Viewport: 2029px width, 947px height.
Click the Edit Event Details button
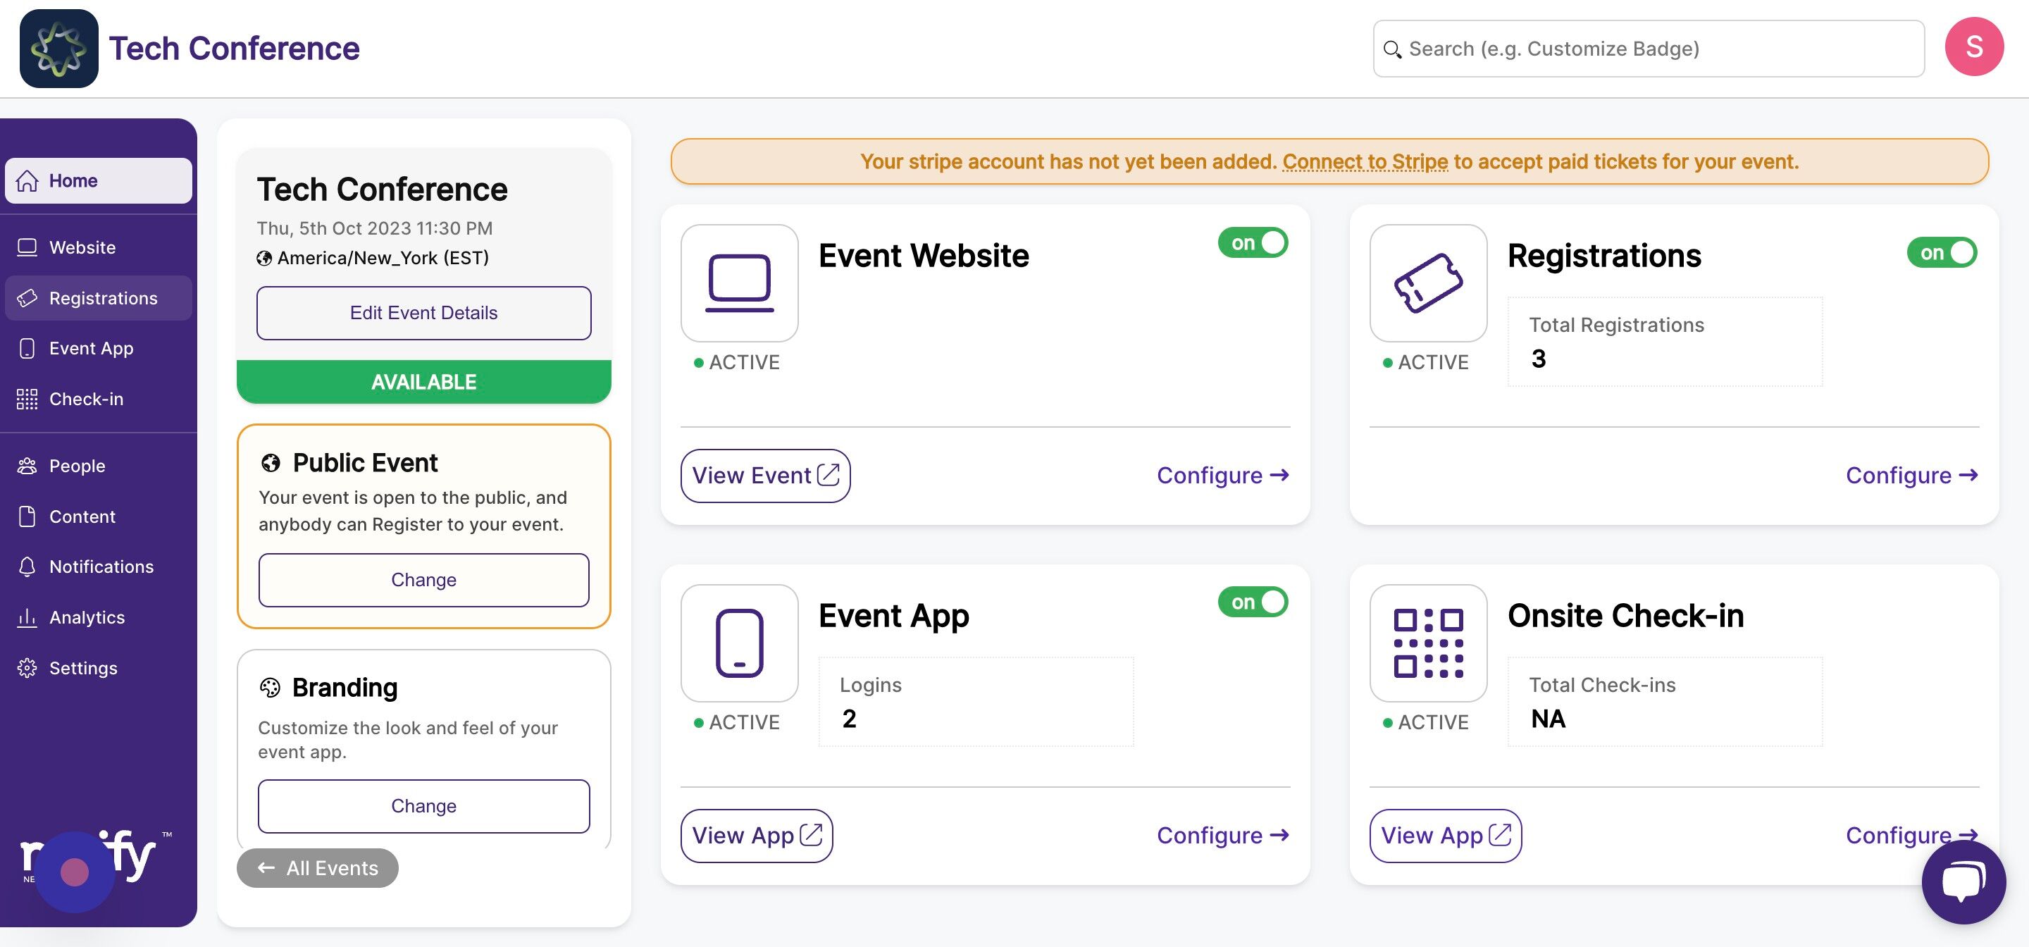coord(423,313)
